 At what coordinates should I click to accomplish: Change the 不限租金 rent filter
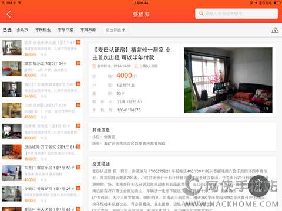[43, 30]
